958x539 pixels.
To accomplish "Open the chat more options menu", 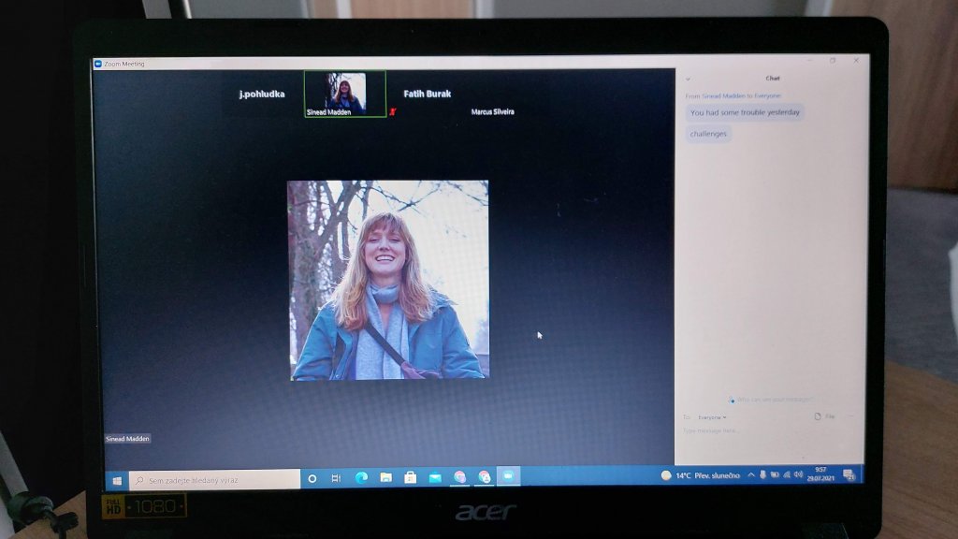I will click(850, 416).
